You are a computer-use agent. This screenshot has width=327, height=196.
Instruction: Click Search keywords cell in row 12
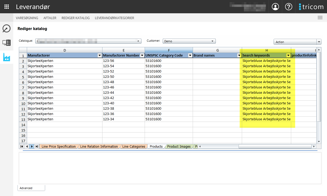click(266, 114)
